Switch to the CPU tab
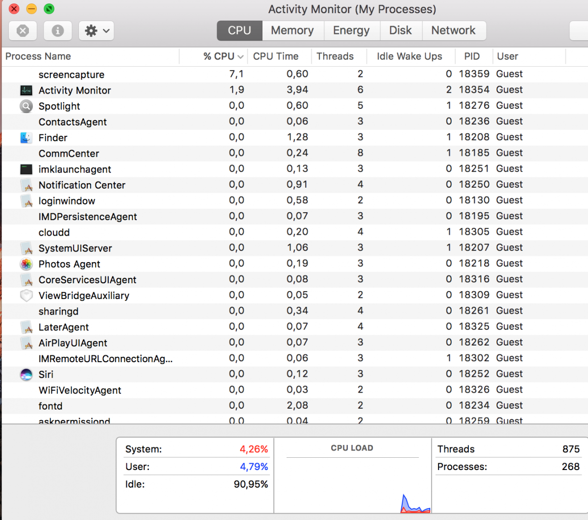Image resolution: width=588 pixels, height=520 pixels. click(x=240, y=30)
